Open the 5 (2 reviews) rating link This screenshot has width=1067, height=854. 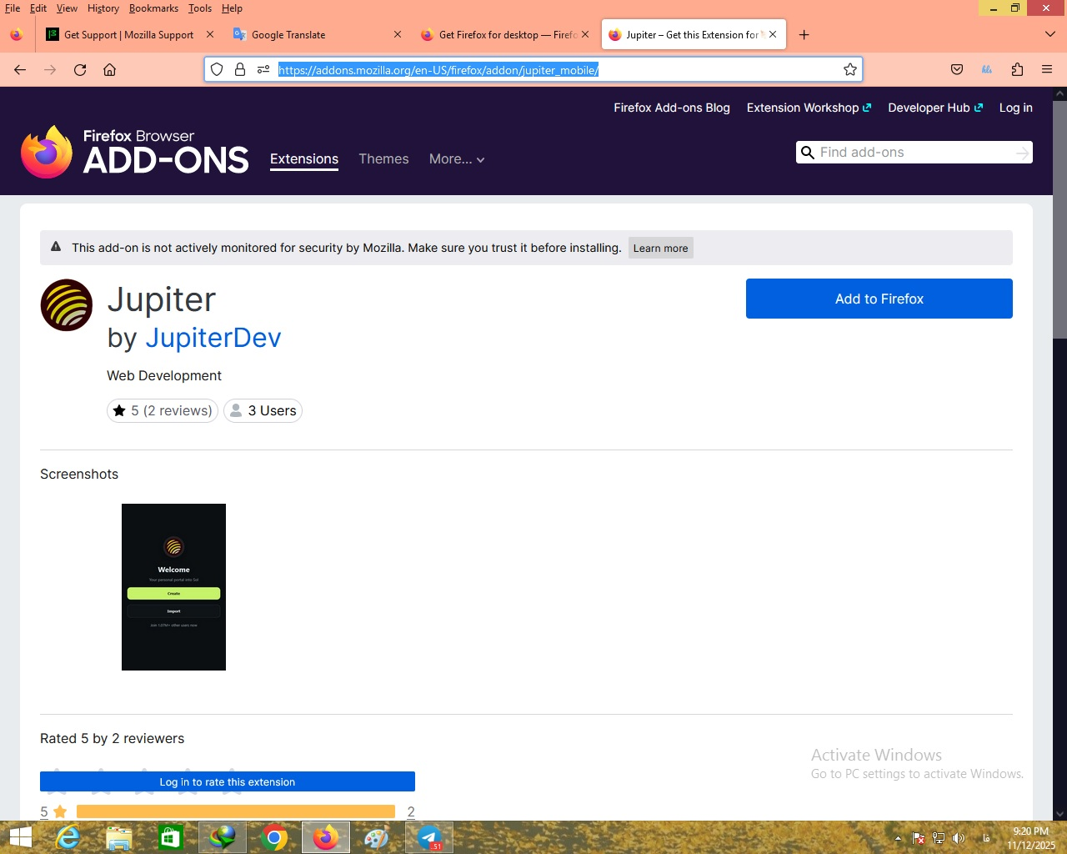click(x=163, y=410)
